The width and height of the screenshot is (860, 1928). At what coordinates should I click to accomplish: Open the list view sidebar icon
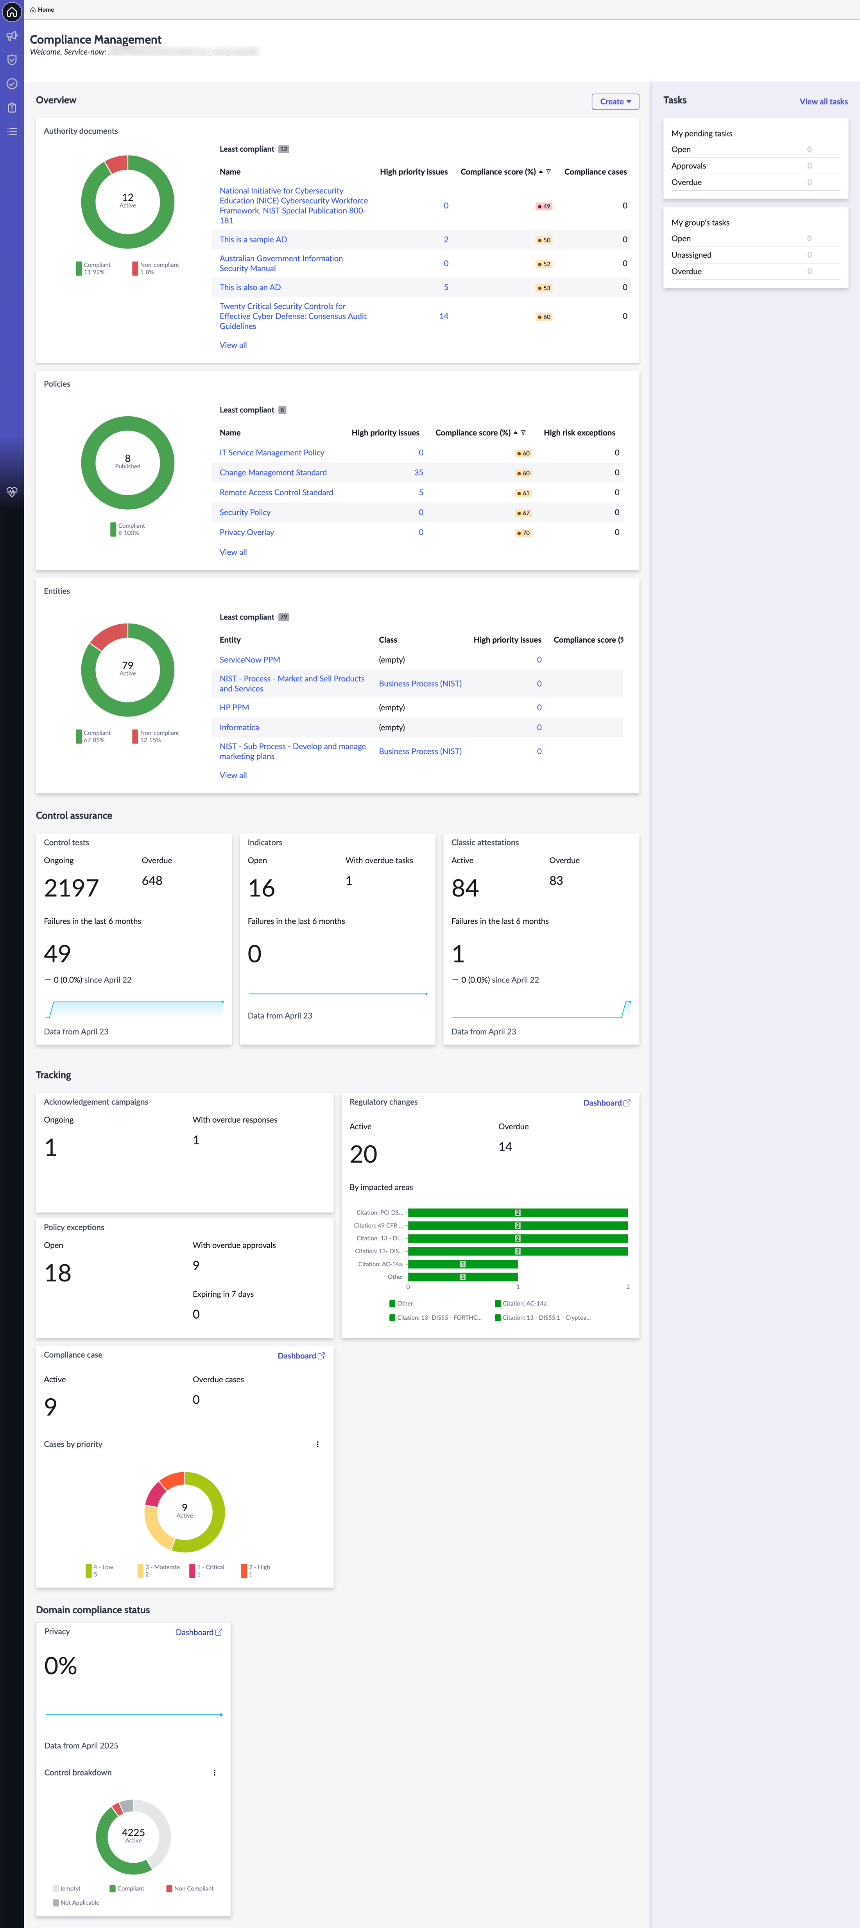point(12,132)
